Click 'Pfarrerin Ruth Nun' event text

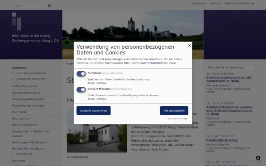coord(219,86)
